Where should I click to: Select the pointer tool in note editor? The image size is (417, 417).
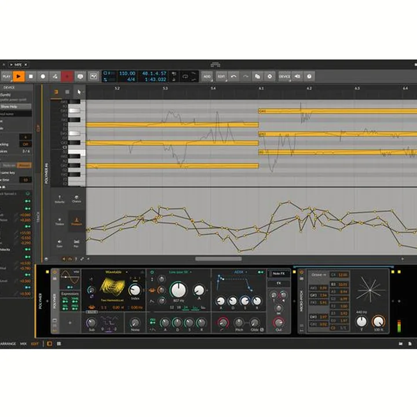click(79, 92)
